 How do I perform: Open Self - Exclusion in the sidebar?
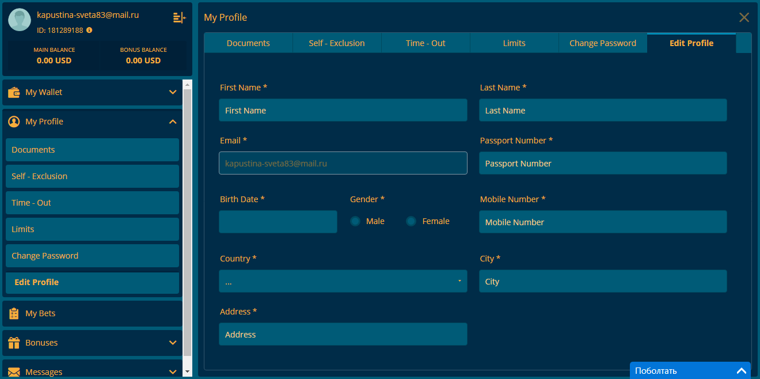click(92, 176)
